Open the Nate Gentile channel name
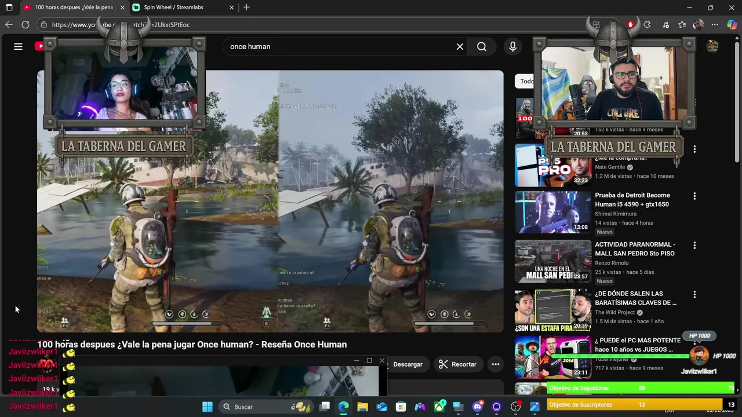This screenshot has width=742, height=417. pos(610,167)
